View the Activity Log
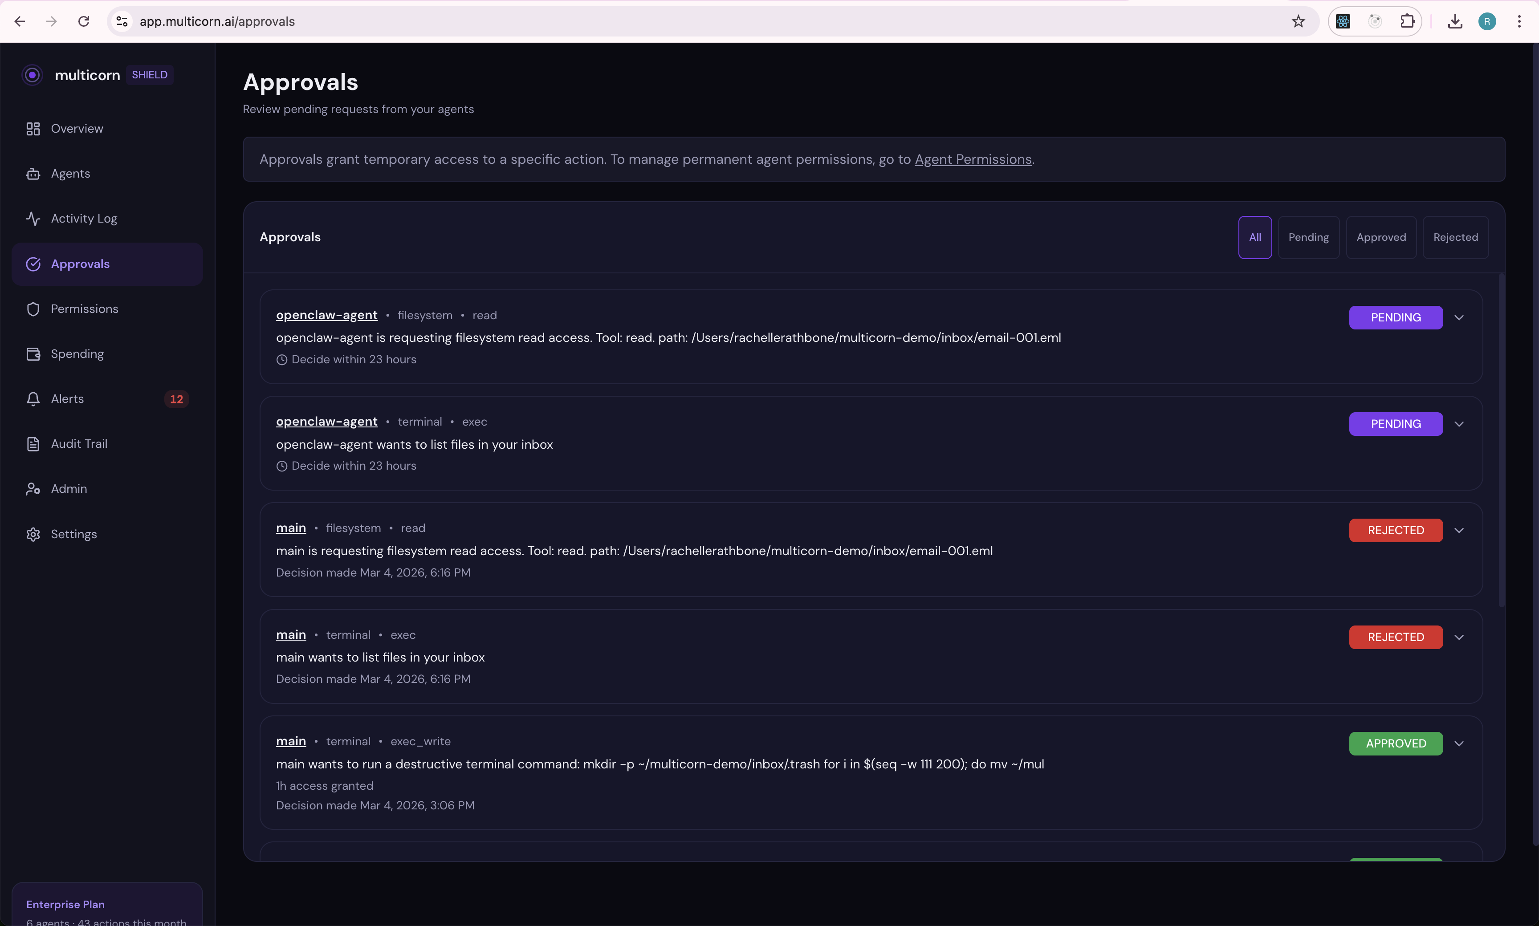 click(x=84, y=219)
